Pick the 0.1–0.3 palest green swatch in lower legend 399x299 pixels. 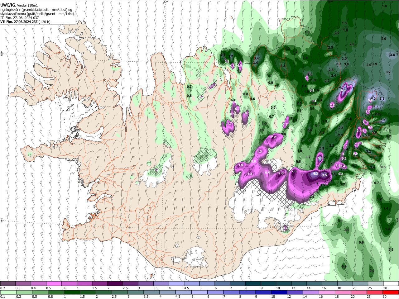[x=8, y=292]
